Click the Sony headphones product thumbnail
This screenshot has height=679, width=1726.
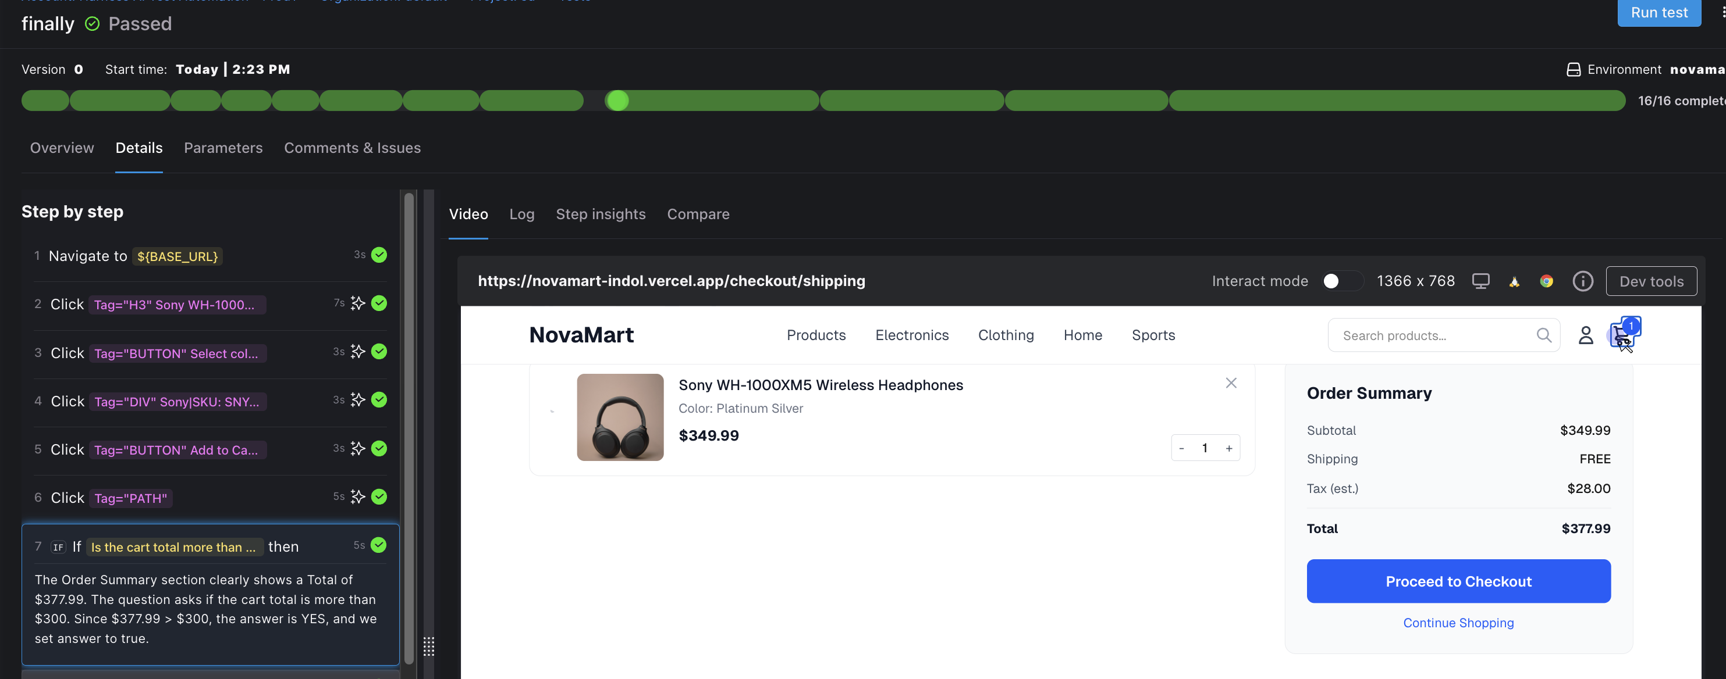pyautogui.click(x=620, y=417)
